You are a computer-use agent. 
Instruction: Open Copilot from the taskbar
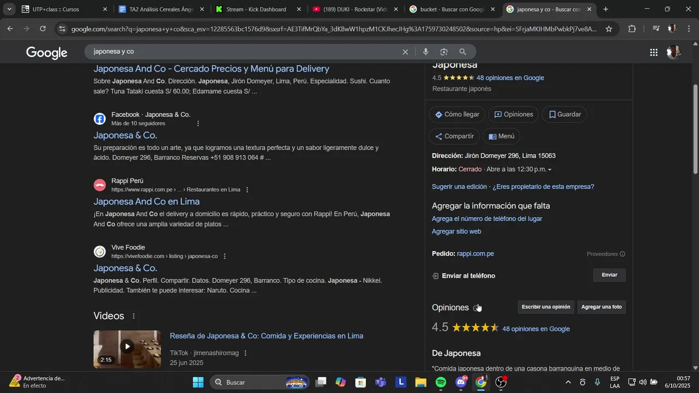point(341,382)
